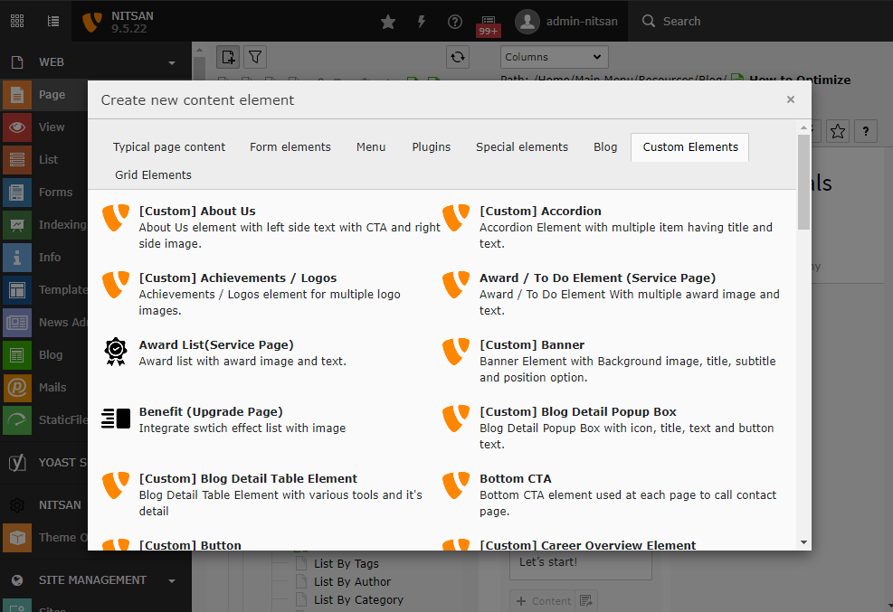Open the flush caches lightning icon
The image size is (893, 612).
pyautogui.click(x=422, y=22)
